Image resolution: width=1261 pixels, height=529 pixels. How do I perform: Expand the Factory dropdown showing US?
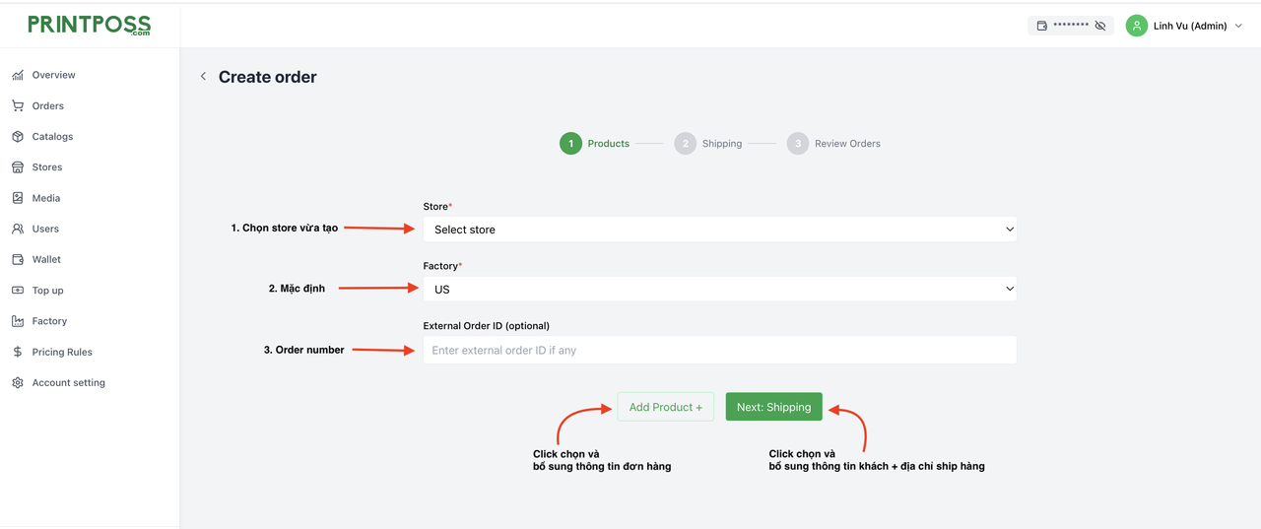click(x=719, y=290)
